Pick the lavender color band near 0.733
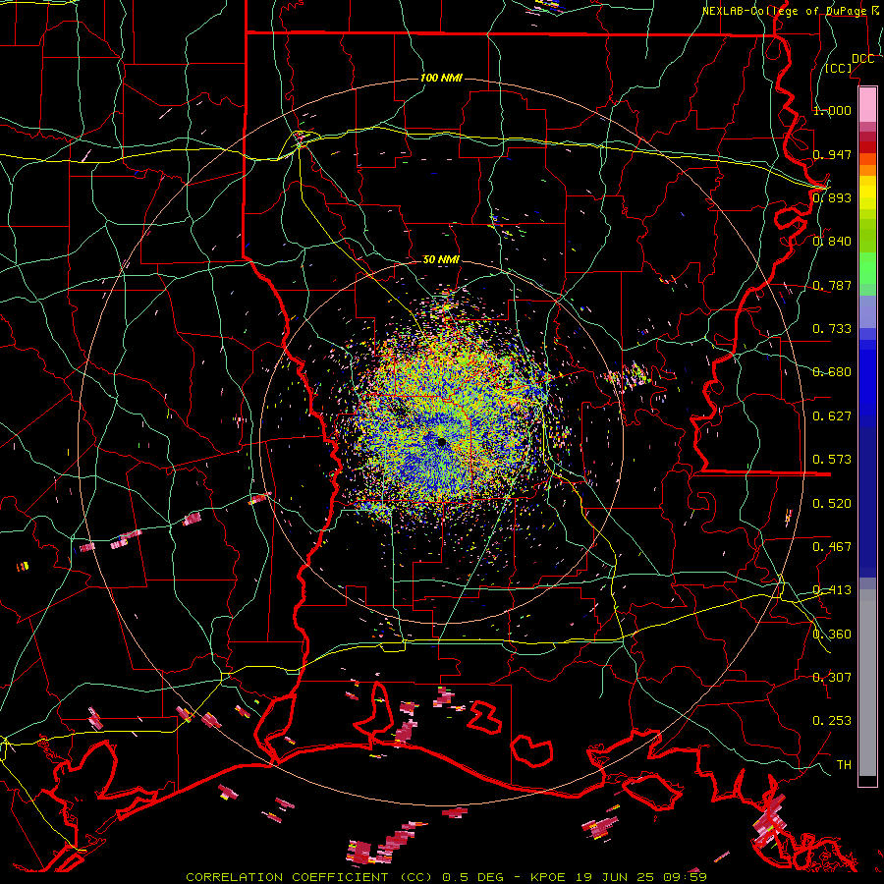The width and height of the screenshot is (884, 884). [x=867, y=311]
